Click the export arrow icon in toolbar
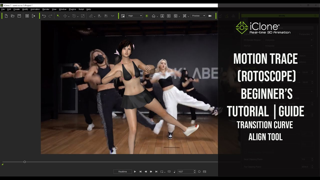This screenshot has height=180, width=320. tap(33, 16)
